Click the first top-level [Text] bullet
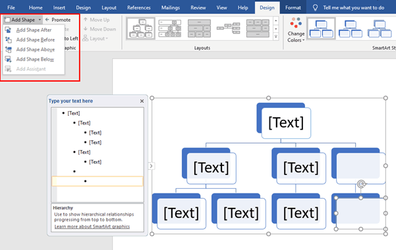Viewport: 396px width, 250px height. [x=74, y=113]
